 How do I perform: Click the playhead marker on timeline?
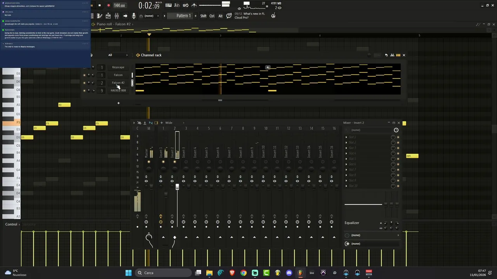point(149,35)
